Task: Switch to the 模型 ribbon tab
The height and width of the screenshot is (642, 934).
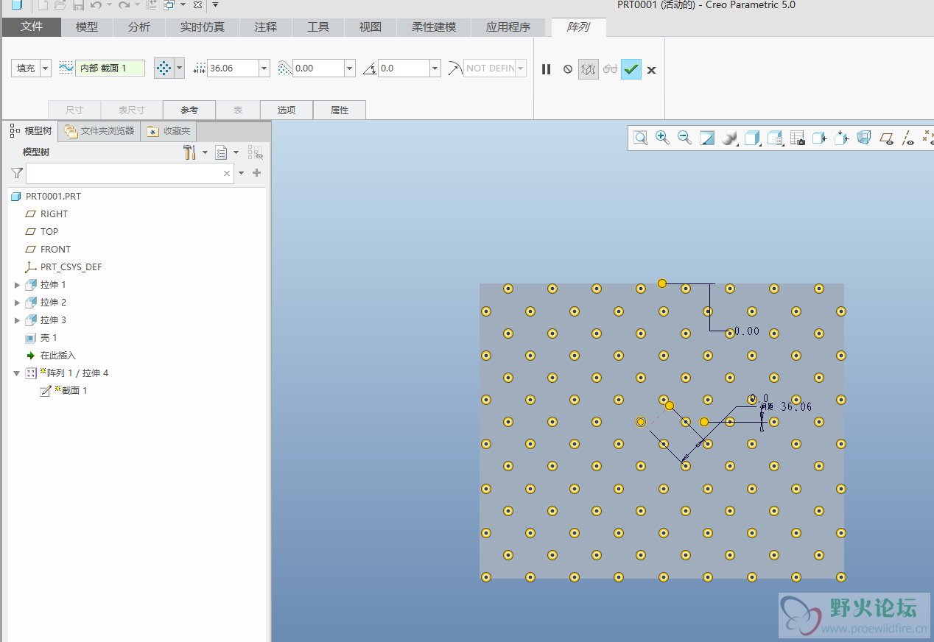Action: [x=87, y=27]
